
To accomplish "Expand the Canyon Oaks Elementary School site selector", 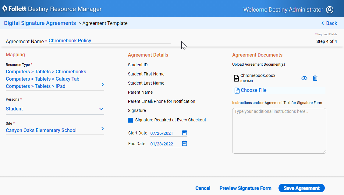I will click(x=102, y=129).
